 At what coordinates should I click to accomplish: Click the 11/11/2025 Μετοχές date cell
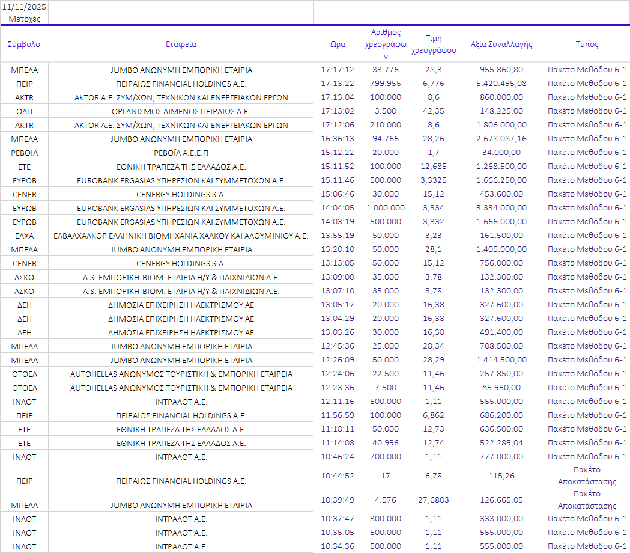coord(24,13)
